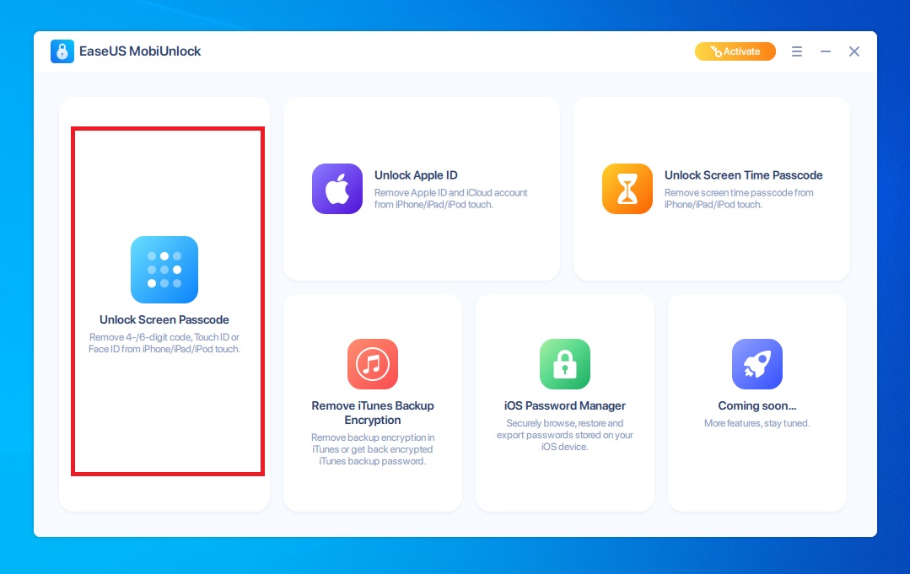The height and width of the screenshot is (574, 910).
Task: Close the EaseUS MobiUnlock window
Action: point(854,51)
